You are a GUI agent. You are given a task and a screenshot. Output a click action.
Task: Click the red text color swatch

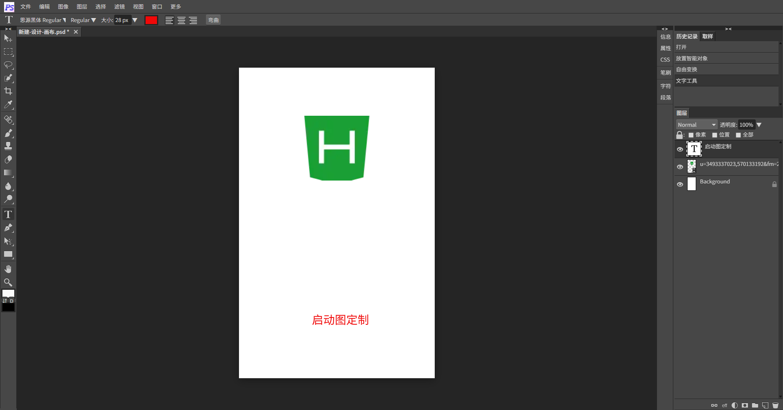point(151,20)
